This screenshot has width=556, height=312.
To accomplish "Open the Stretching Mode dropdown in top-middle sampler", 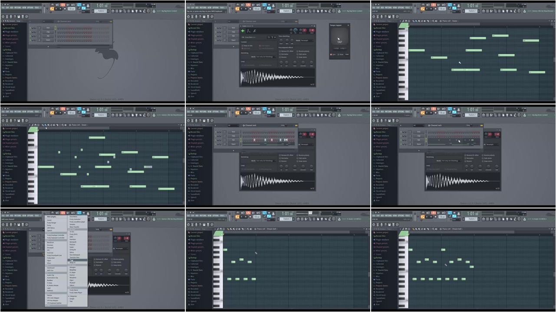I will point(266,57).
